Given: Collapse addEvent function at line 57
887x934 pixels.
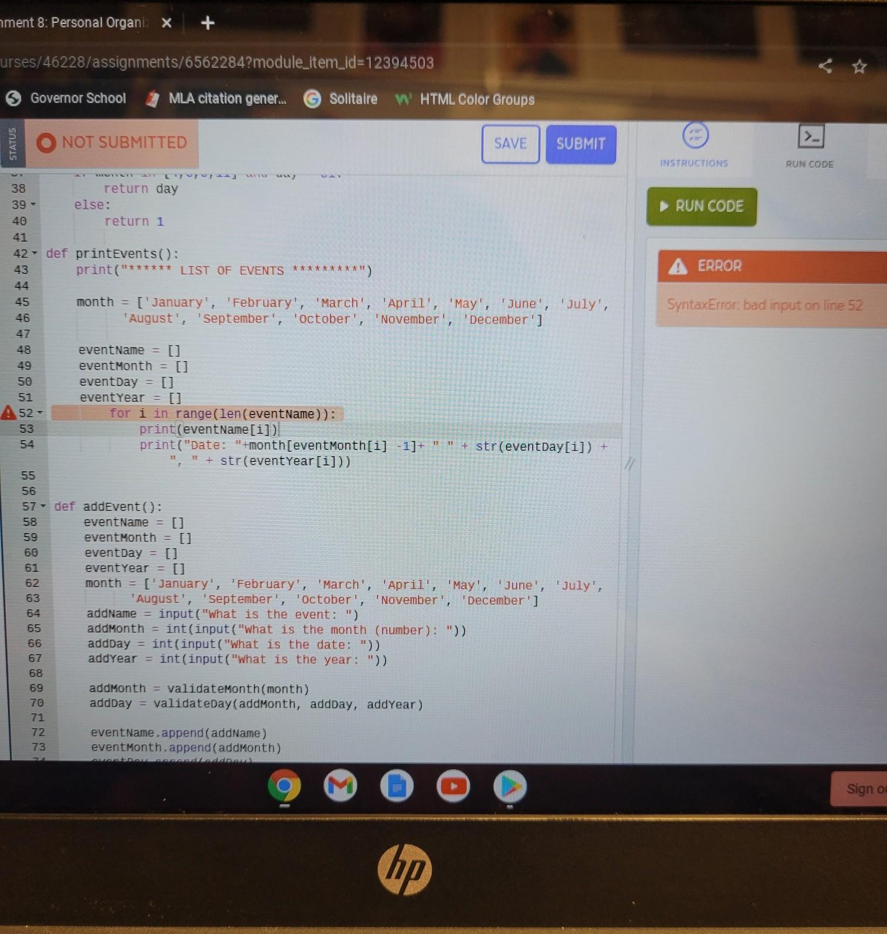Looking at the screenshot, I should pyautogui.click(x=43, y=506).
